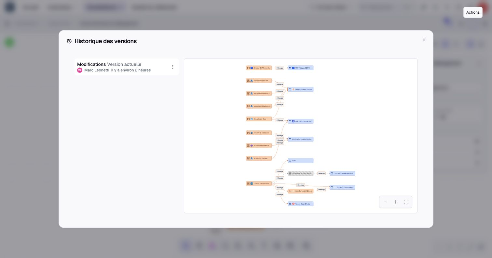
Task: Click the Serveur IBM Power node
Action: (x=259, y=68)
